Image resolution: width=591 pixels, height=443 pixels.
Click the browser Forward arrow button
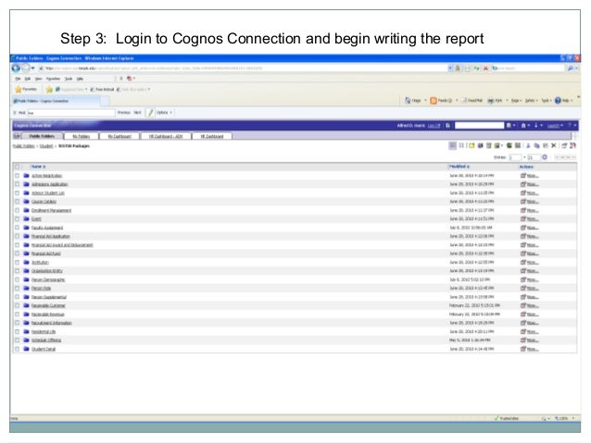point(25,68)
